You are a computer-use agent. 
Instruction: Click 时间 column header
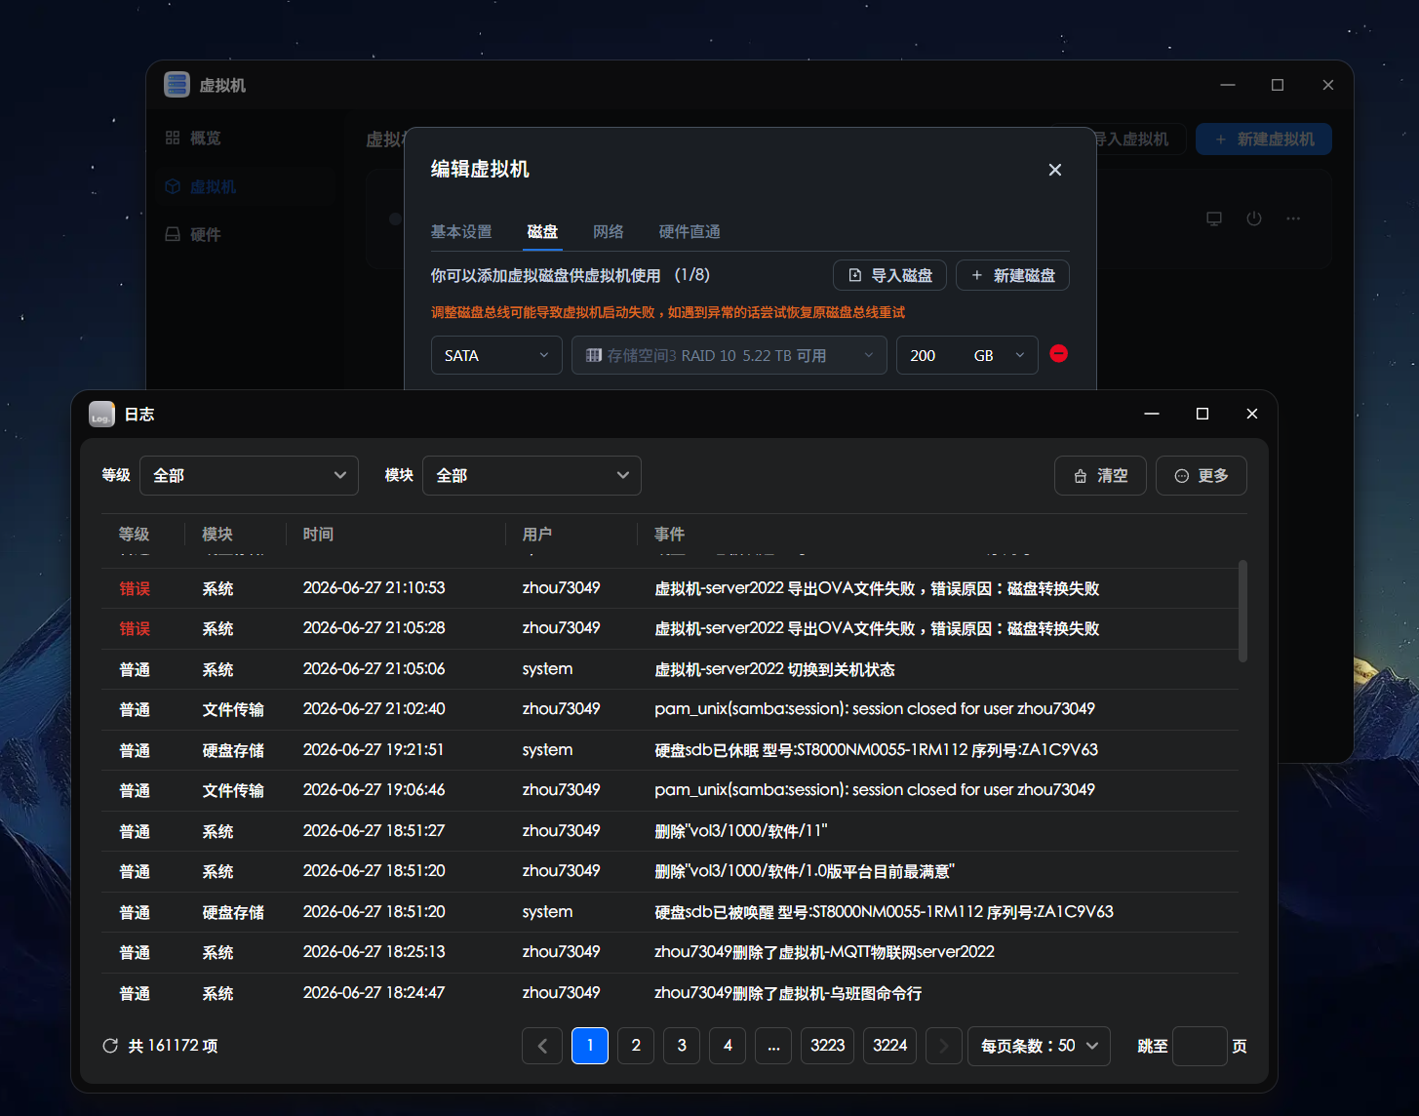[x=318, y=534]
